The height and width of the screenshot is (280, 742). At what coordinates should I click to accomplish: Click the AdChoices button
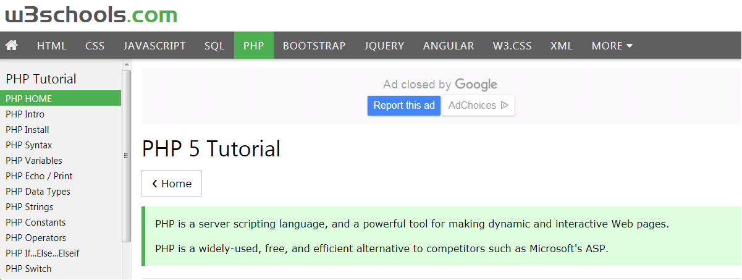478,105
